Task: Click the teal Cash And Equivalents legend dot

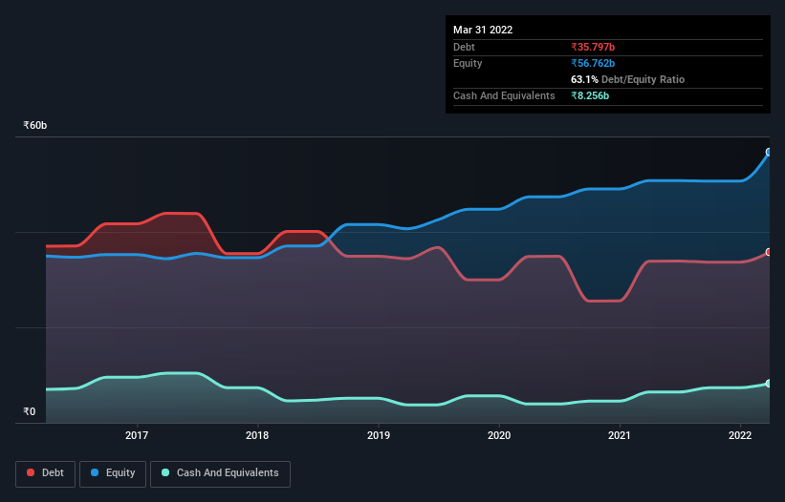Action: click(x=165, y=472)
